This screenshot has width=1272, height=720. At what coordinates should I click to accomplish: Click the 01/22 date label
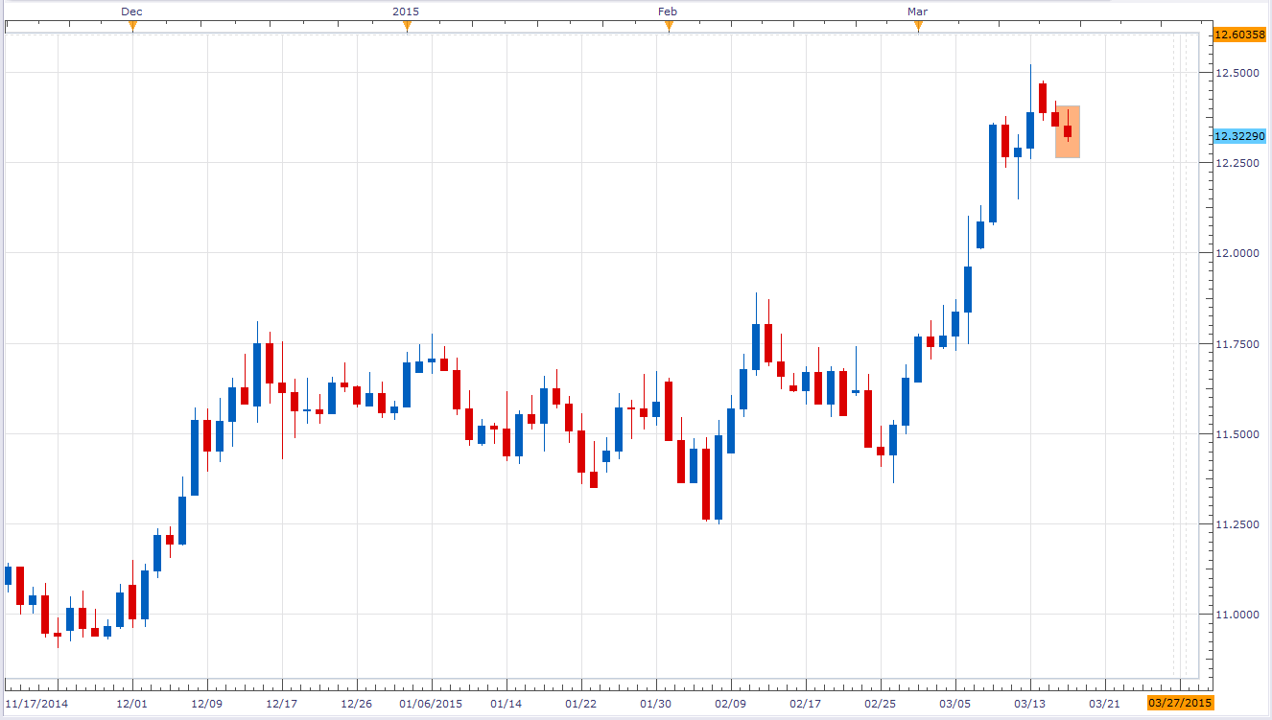[581, 703]
